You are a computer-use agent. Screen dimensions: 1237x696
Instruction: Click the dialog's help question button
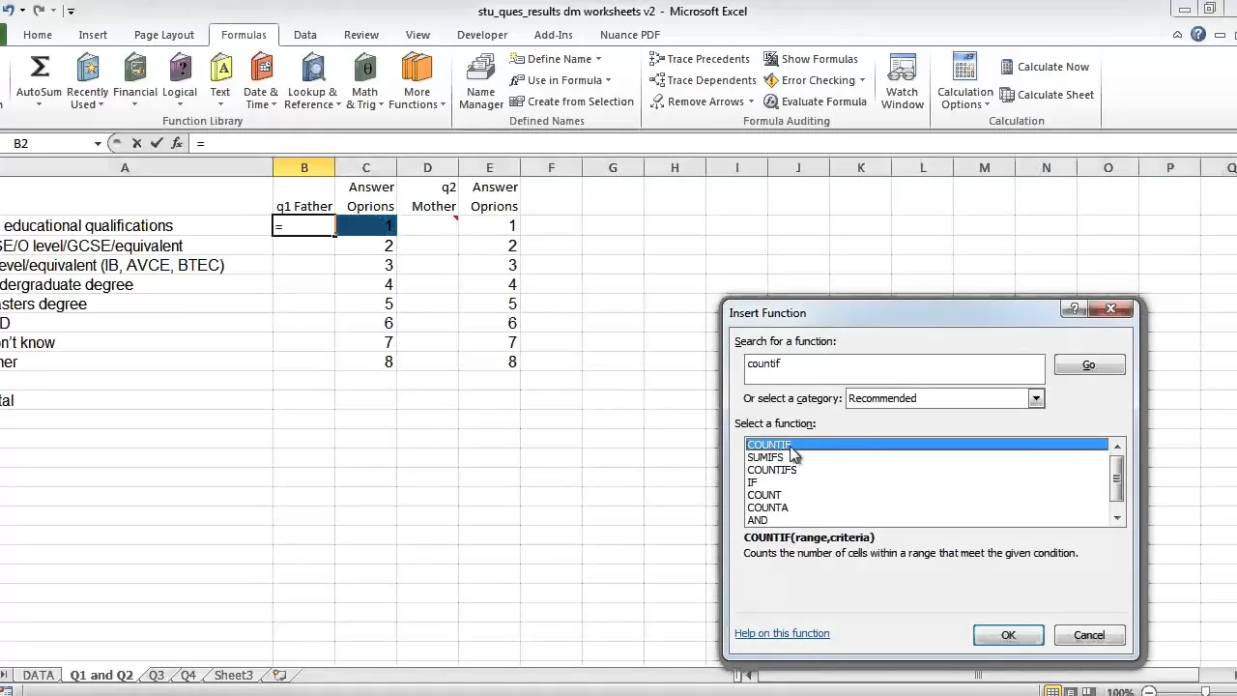click(1074, 309)
